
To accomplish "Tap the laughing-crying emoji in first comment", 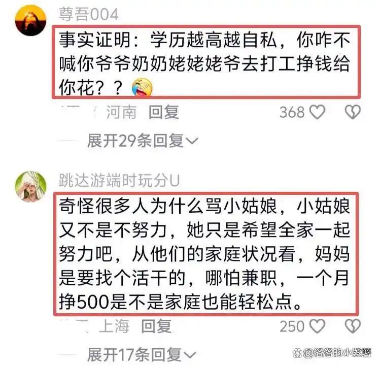I will [142, 87].
